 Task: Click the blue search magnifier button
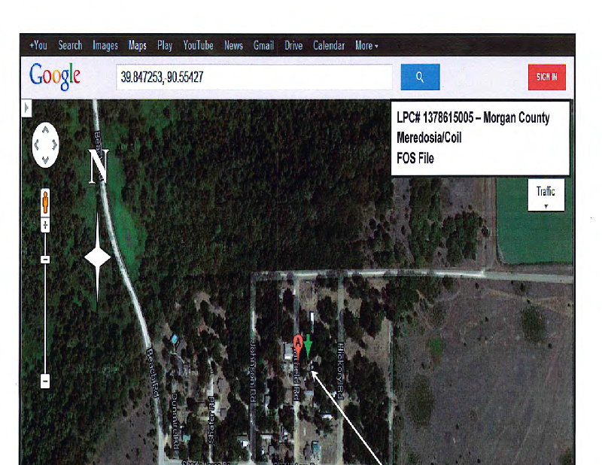(x=420, y=77)
